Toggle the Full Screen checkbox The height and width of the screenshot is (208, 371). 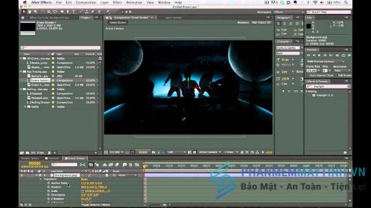pos(336,76)
